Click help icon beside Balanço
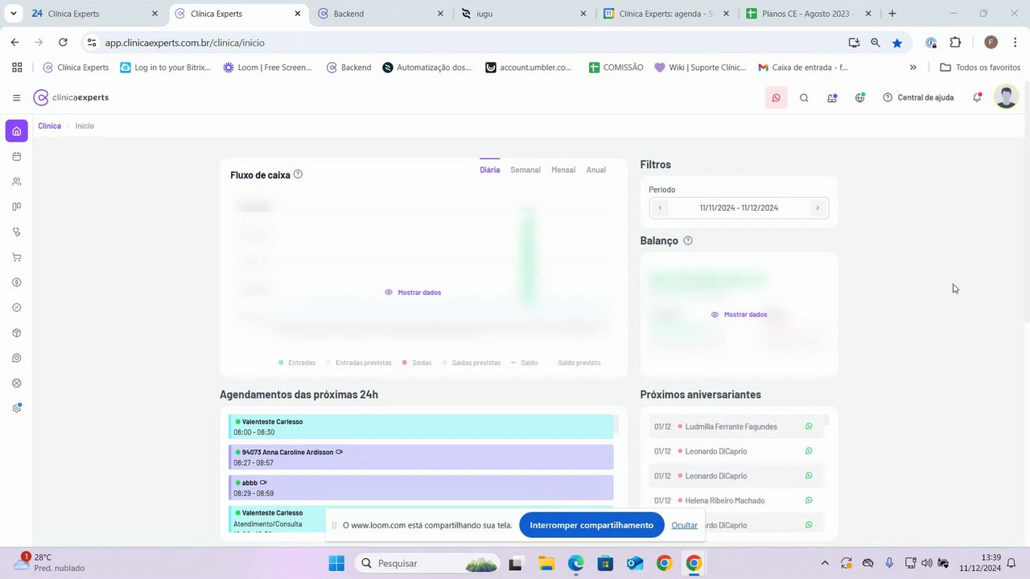Screen dimensions: 1030x579 pos(687,240)
